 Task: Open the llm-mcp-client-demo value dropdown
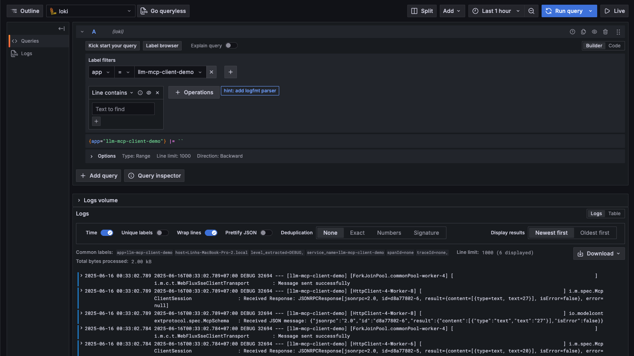click(170, 72)
